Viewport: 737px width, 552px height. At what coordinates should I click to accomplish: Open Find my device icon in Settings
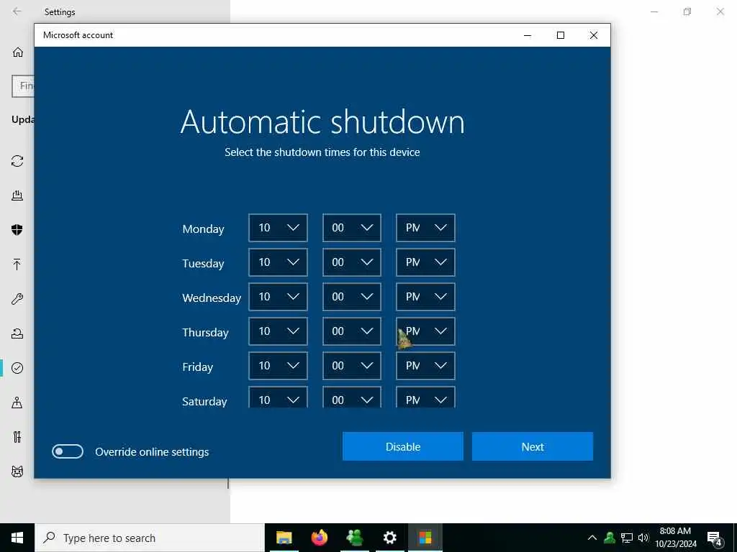[17, 402]
